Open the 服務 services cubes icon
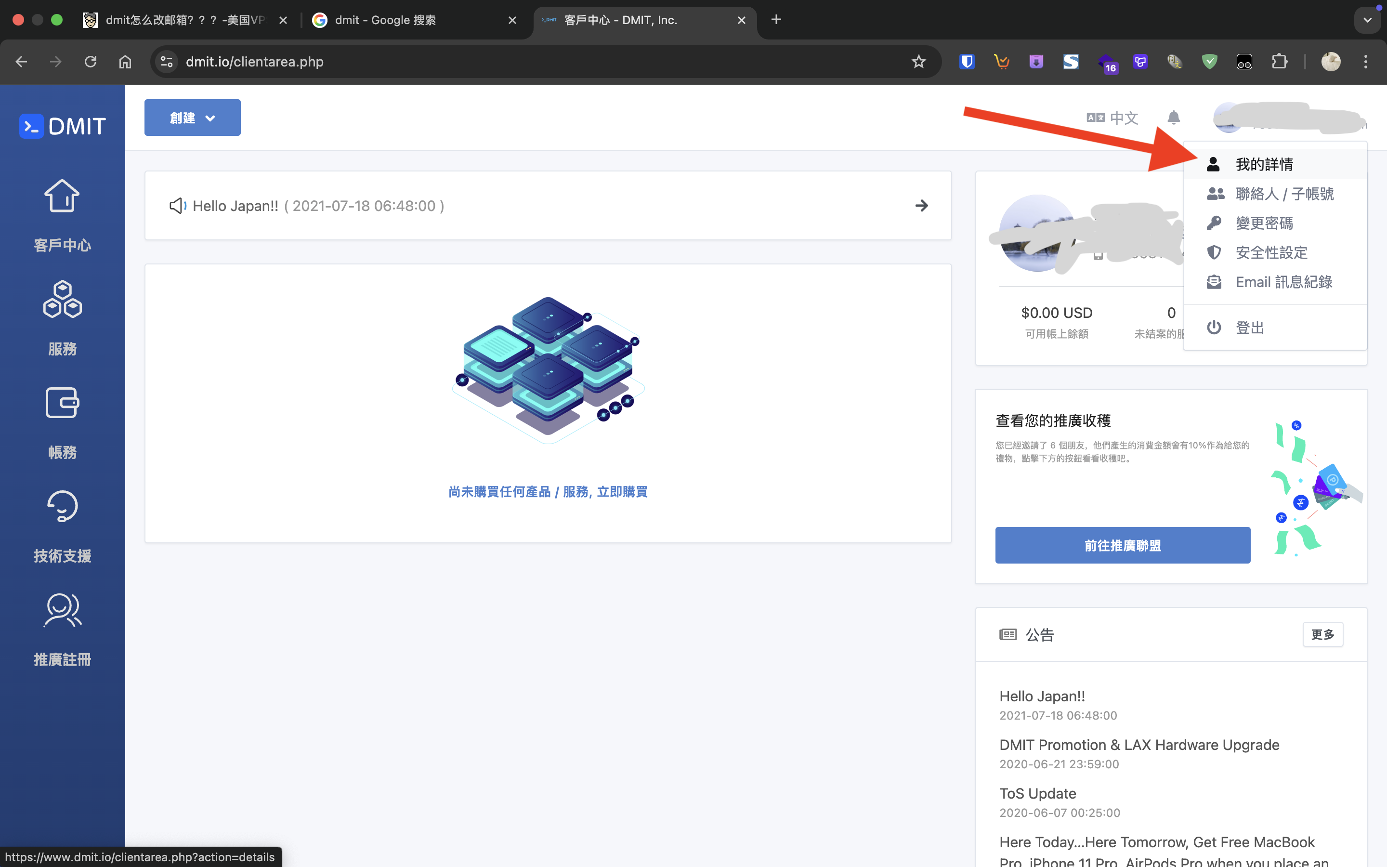The width and height of the screenshot is (1387, 867). (x=62, y=299)
